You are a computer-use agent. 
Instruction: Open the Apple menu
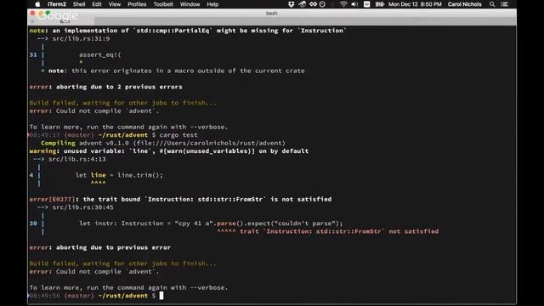pyautogui.click(x=37, y=4)
